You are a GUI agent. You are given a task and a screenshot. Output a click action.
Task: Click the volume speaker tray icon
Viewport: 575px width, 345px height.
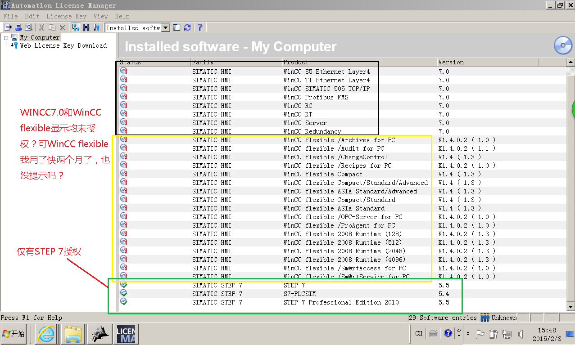point(521,334)
